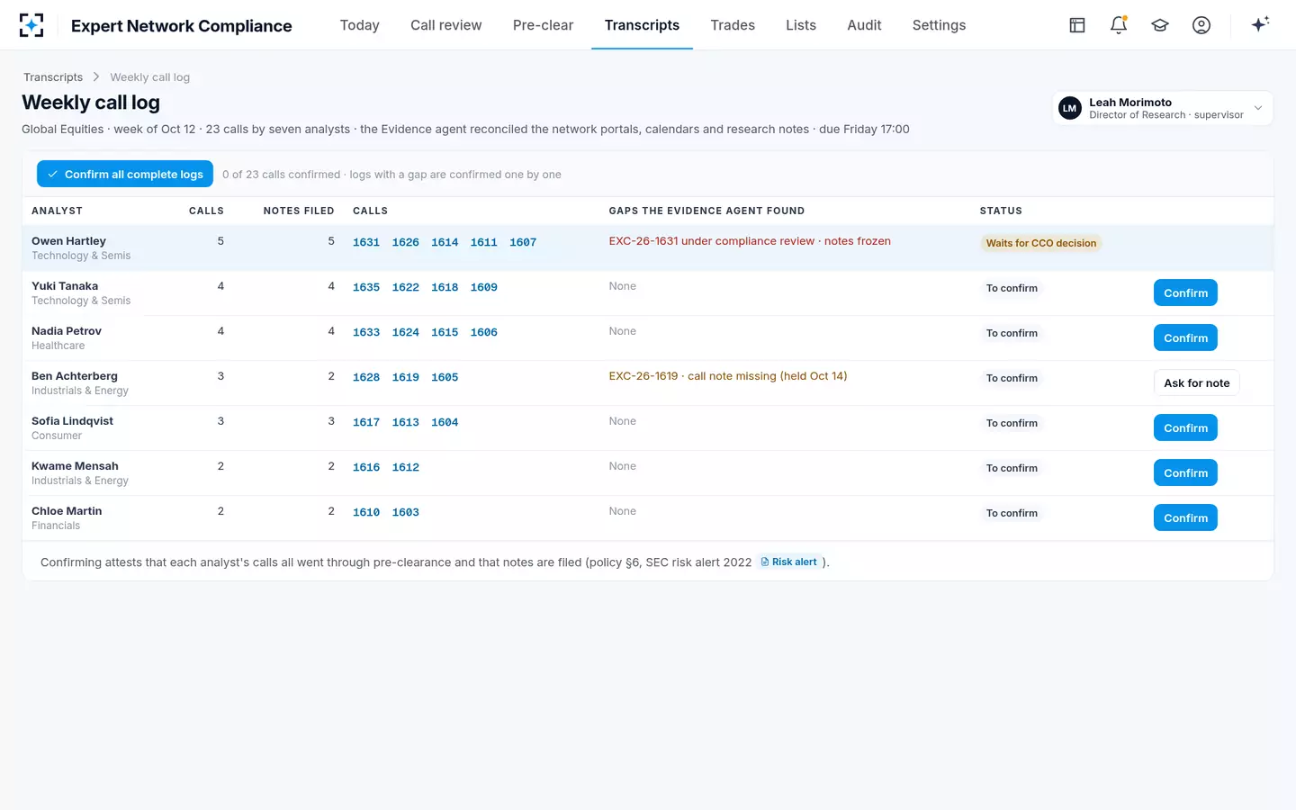1296x810 pixels.
Task: Confirm Sofia Lindqvist's call log
Action: (1185, 427)
